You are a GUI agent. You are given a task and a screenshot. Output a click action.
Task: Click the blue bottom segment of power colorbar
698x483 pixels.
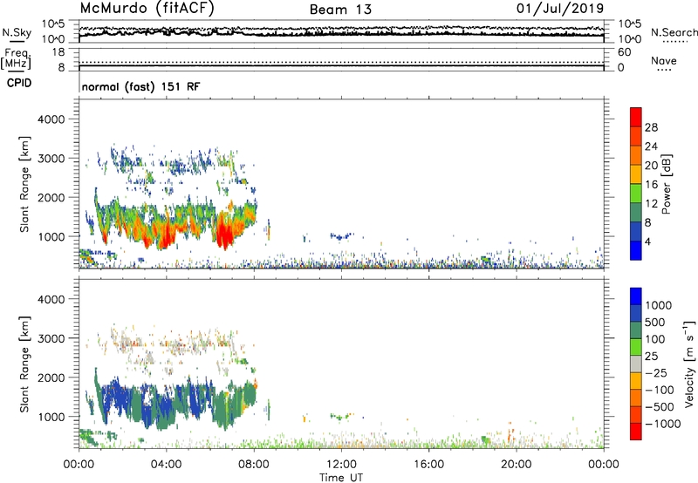click(x=636, y=250)
